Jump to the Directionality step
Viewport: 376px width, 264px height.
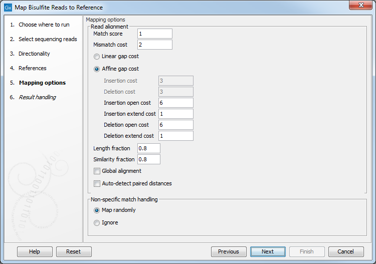coord(34,54)
